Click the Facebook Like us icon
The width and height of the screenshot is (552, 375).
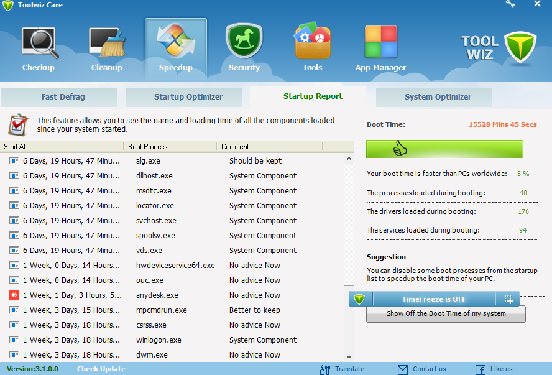click(x=481, y=369)
